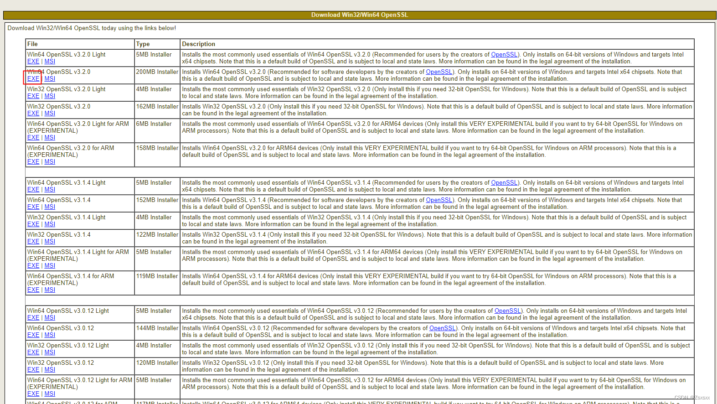The image size is (717, 404).
Task: Download Win32 OpenSSL v3.0.12 Light EXE
Action: pyautogui.click(x=33, y=352)
